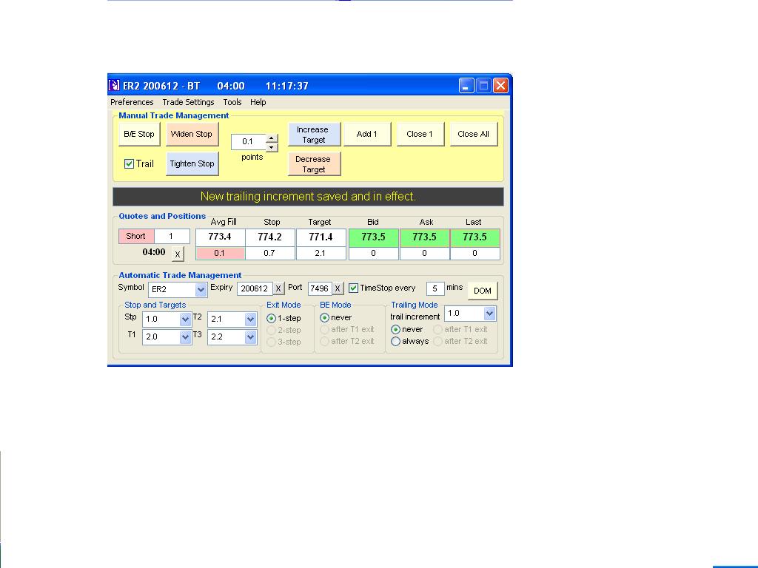The width and height of the screenshot is (758, 568).
Task: Select the BE Mode never radio
Action: pos(324,317)
